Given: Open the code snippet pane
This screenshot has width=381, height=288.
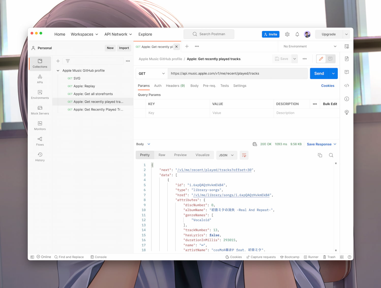Looking at the screenshot, I should [347, 86].
